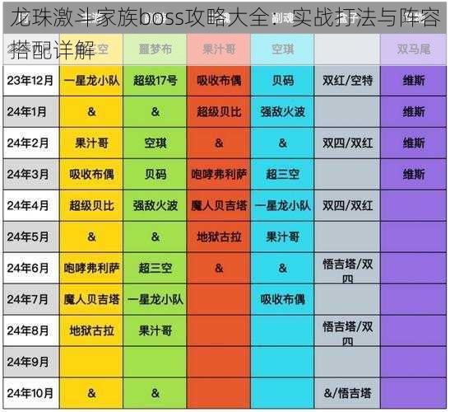Click the green & cell in 24年10月 row
450x412 pixels.
pyautogui.click(x=155, y=393)
